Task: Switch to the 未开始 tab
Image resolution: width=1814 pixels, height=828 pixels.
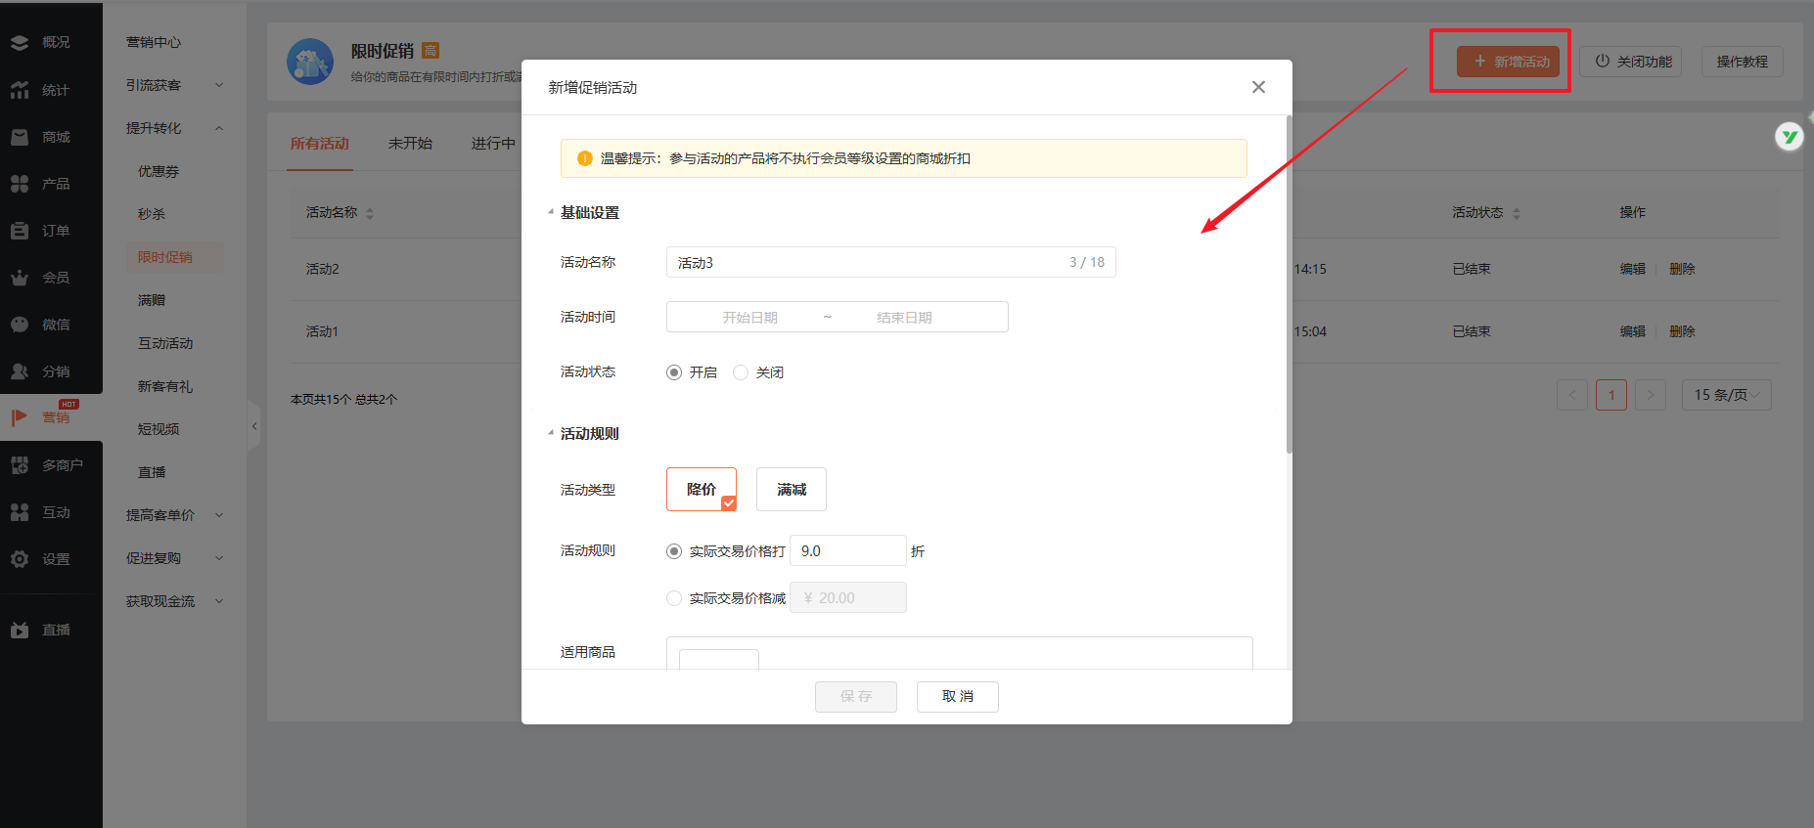Action: [x=410, y=144]
